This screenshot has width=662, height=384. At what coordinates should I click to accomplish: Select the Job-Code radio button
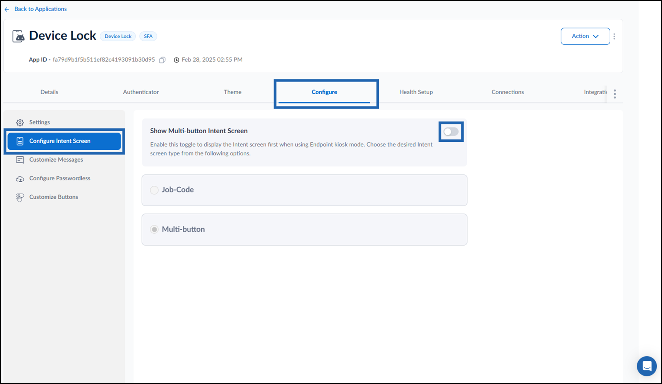coord(154,190)
